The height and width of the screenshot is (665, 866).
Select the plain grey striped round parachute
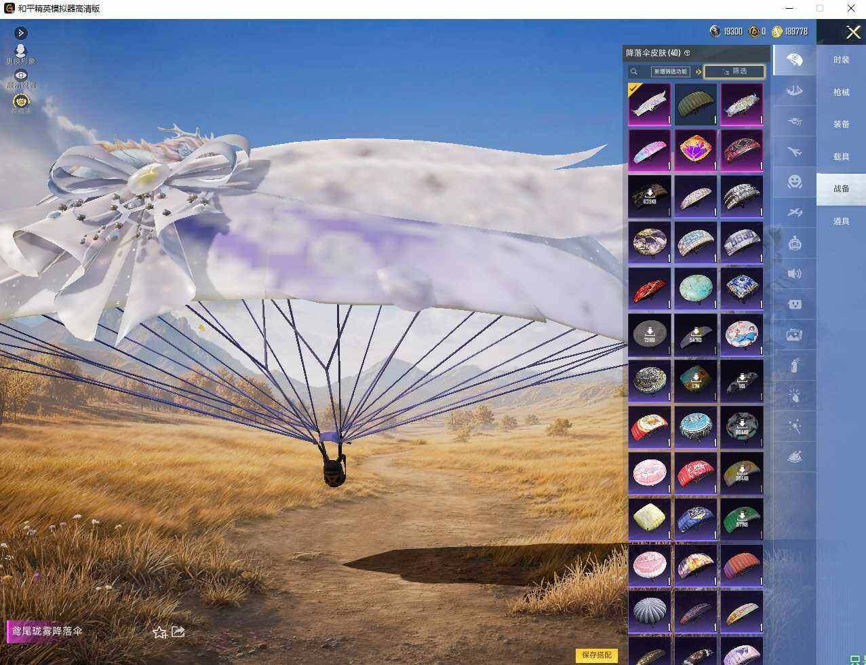(x=649, y=611)
